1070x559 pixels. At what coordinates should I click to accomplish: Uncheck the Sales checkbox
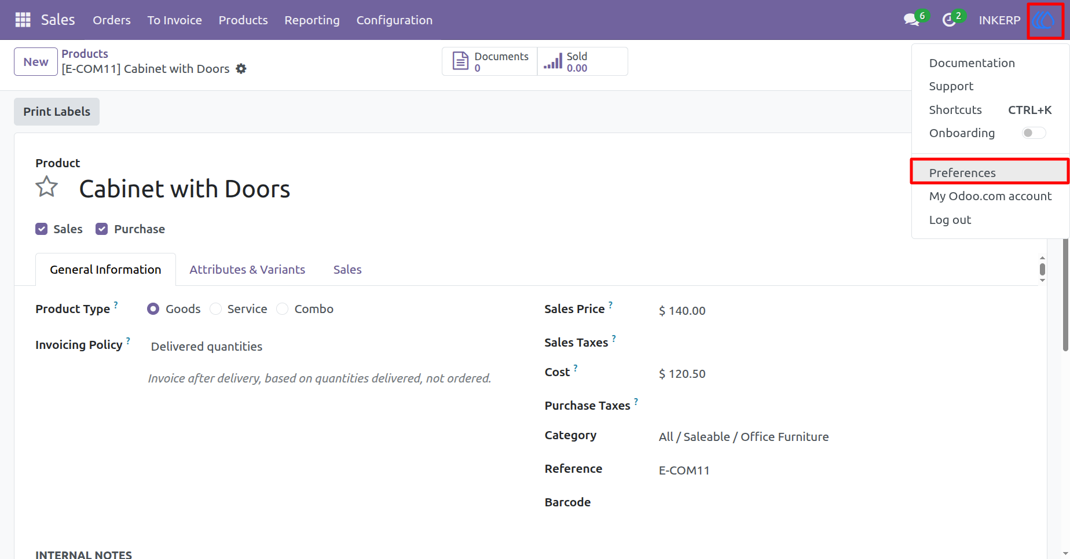point(42,229)
